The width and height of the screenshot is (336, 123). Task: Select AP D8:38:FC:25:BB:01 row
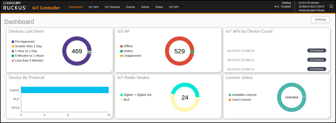pyautogui.click(x=277, y=69)
